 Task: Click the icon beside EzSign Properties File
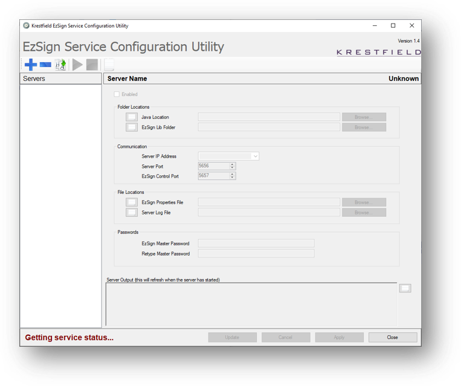click(132, 202)
